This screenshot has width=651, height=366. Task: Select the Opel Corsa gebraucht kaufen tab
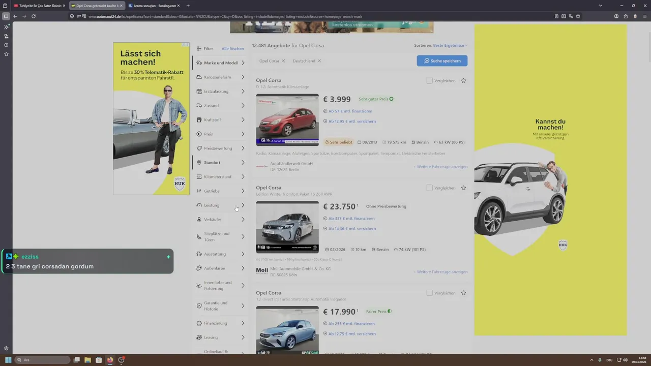pyautogui.click(x=97, y=6)
